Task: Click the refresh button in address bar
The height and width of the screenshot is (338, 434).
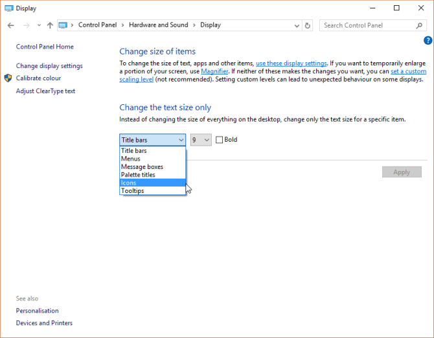Action: coord(308,25)
